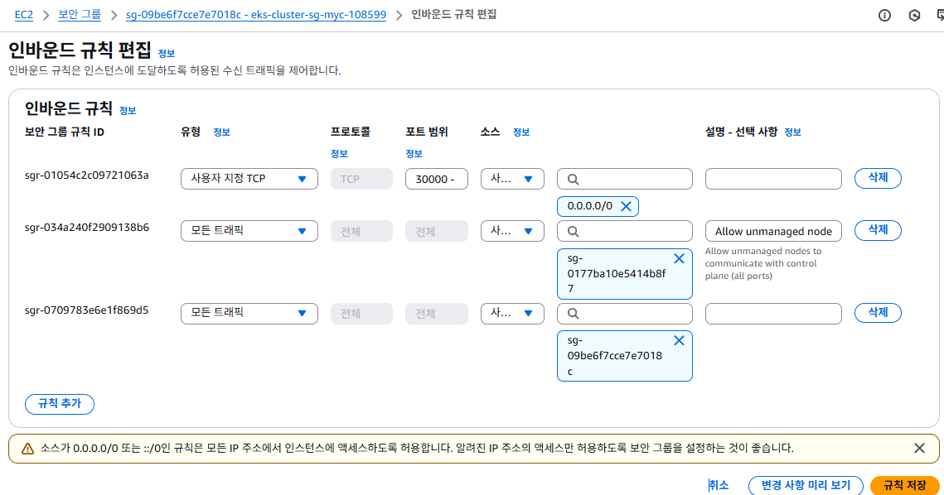Click 변경 사항 미리 보기 button
This screenshot has height=495, width=944.
[806, 485]
